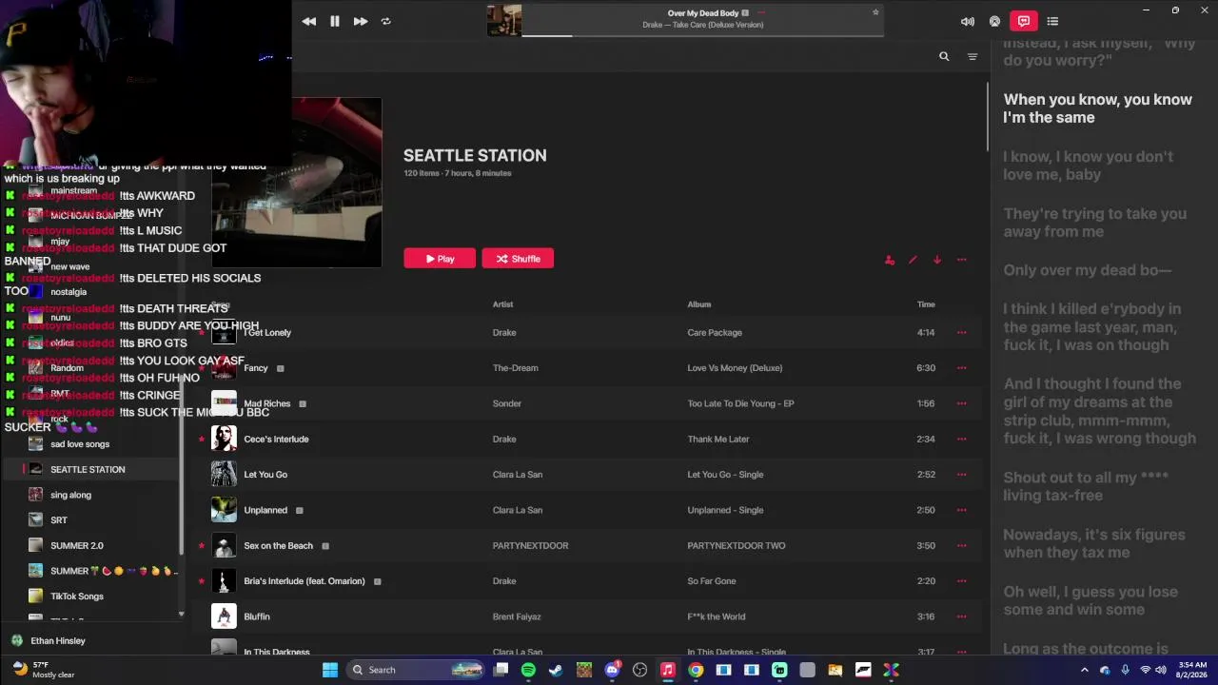Image resolution: width=1218 pixels, height=685 pixels.
Task: Open artist Sonder from Mad Riches row
Action: click(507, 403)
